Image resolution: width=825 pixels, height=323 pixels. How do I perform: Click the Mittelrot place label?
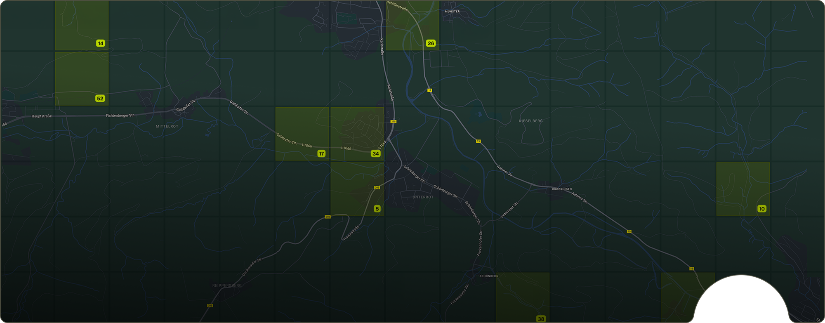pyautogui.click(x=167, y=126)
